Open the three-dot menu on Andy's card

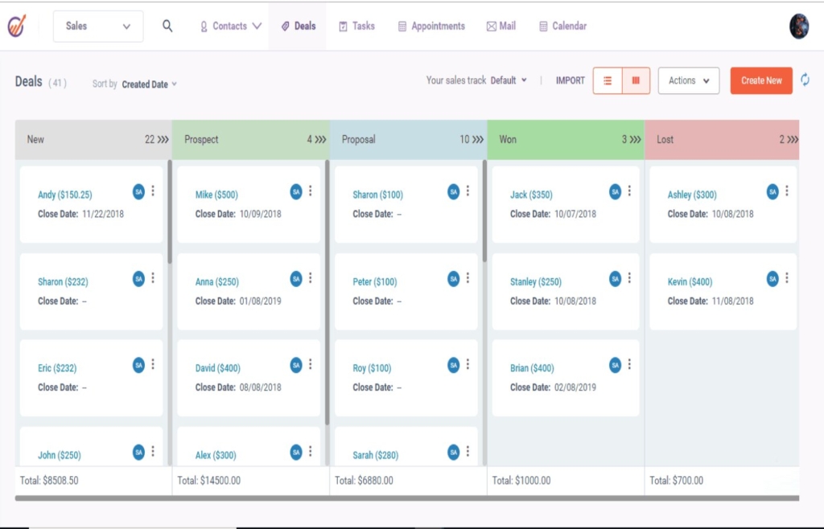pos(154,191)
